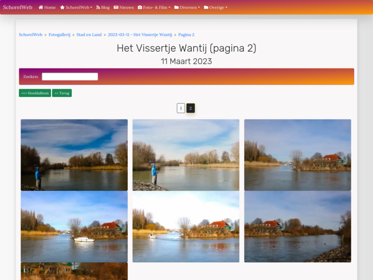Click the SchorelWeb brand logo text
This screenshot has width=373, height=280.
[x=18, y=7]
